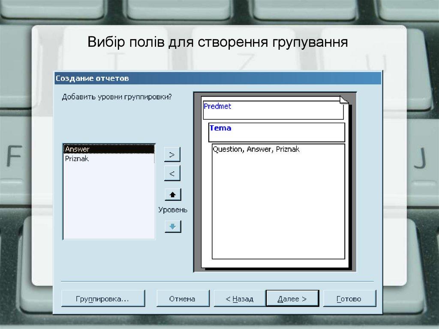
Task: Click "Отмена" to cancel the wizard
Action: point(183,298)
